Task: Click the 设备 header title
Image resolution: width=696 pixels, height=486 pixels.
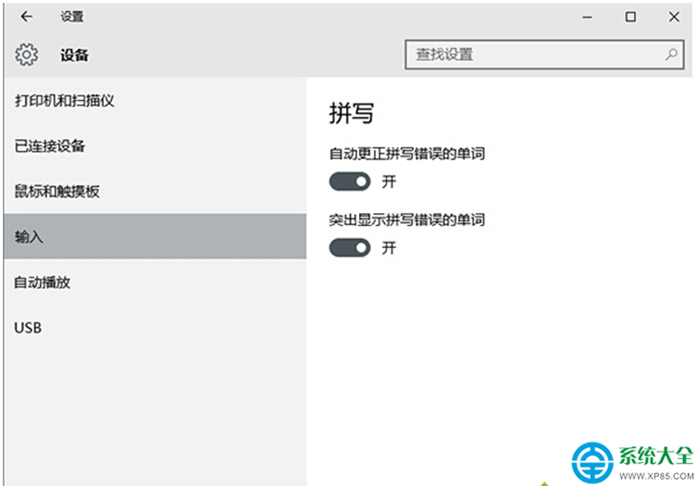Action: 74,55
